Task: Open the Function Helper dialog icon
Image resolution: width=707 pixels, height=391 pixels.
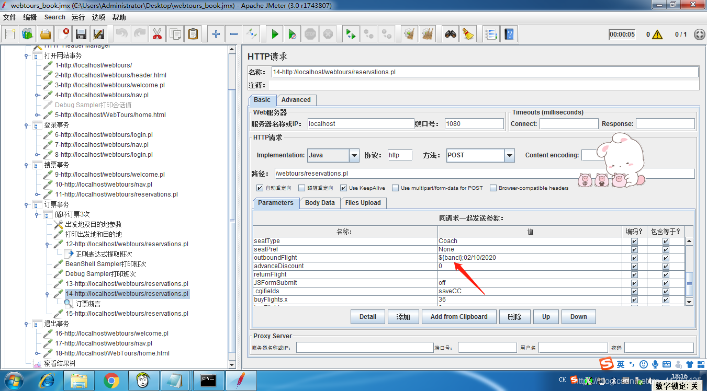Action: click(x=491, y=34)
